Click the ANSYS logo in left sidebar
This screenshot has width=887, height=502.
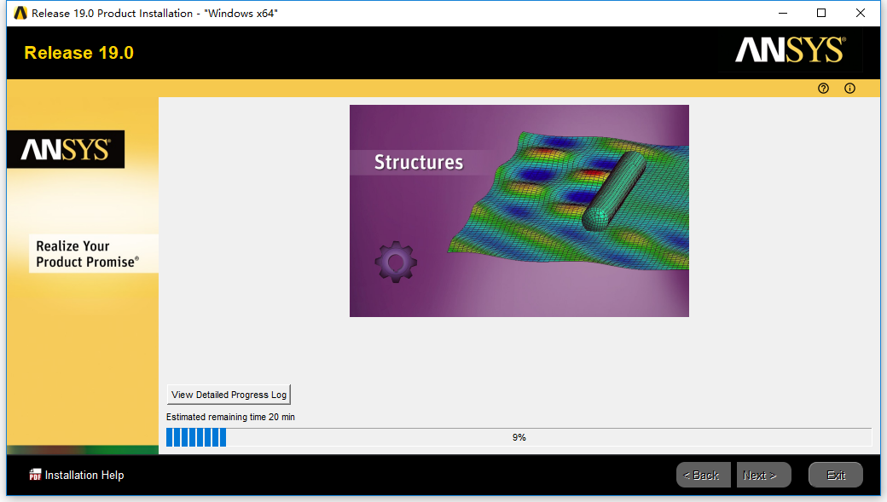(x=66, y=149)
